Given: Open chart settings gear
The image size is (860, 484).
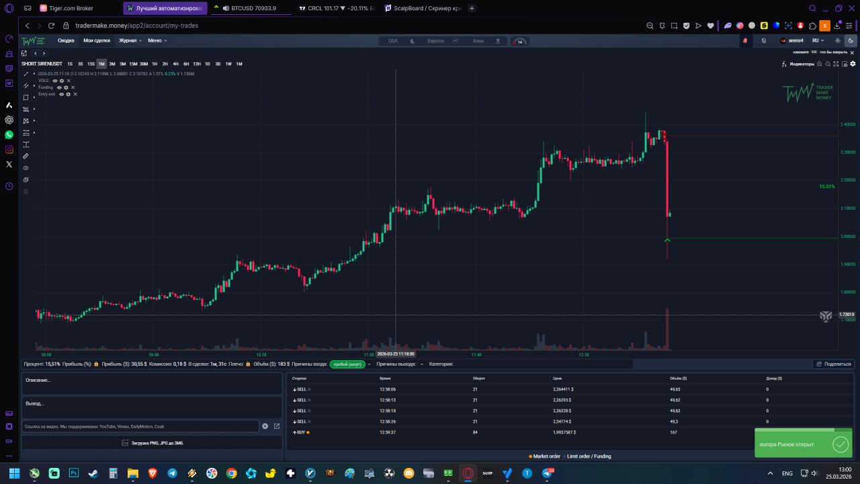Looking at the screenshot, I should pos(853,64).
